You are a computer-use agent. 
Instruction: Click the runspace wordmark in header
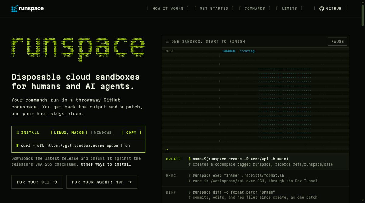click(x=31, y=9)
